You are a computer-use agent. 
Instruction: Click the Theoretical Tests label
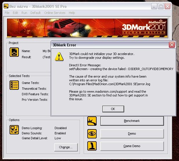34,89
